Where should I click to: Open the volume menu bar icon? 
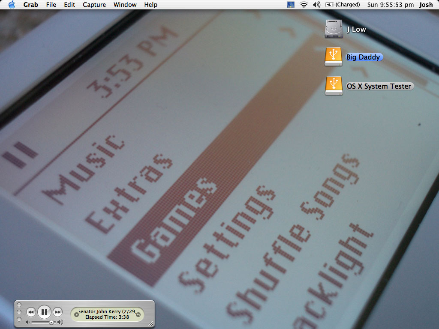[316, 5]
